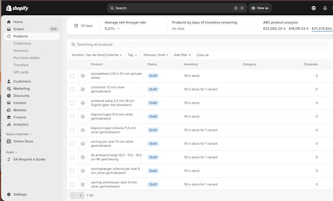Select the klapoorringen zirkonia 11,5 mm checkbox
The width and height of the screenshot is (333, 201).
coord(72,130)
